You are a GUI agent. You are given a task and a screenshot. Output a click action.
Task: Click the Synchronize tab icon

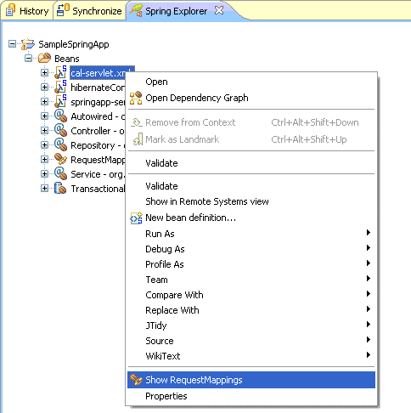(63, 10)
